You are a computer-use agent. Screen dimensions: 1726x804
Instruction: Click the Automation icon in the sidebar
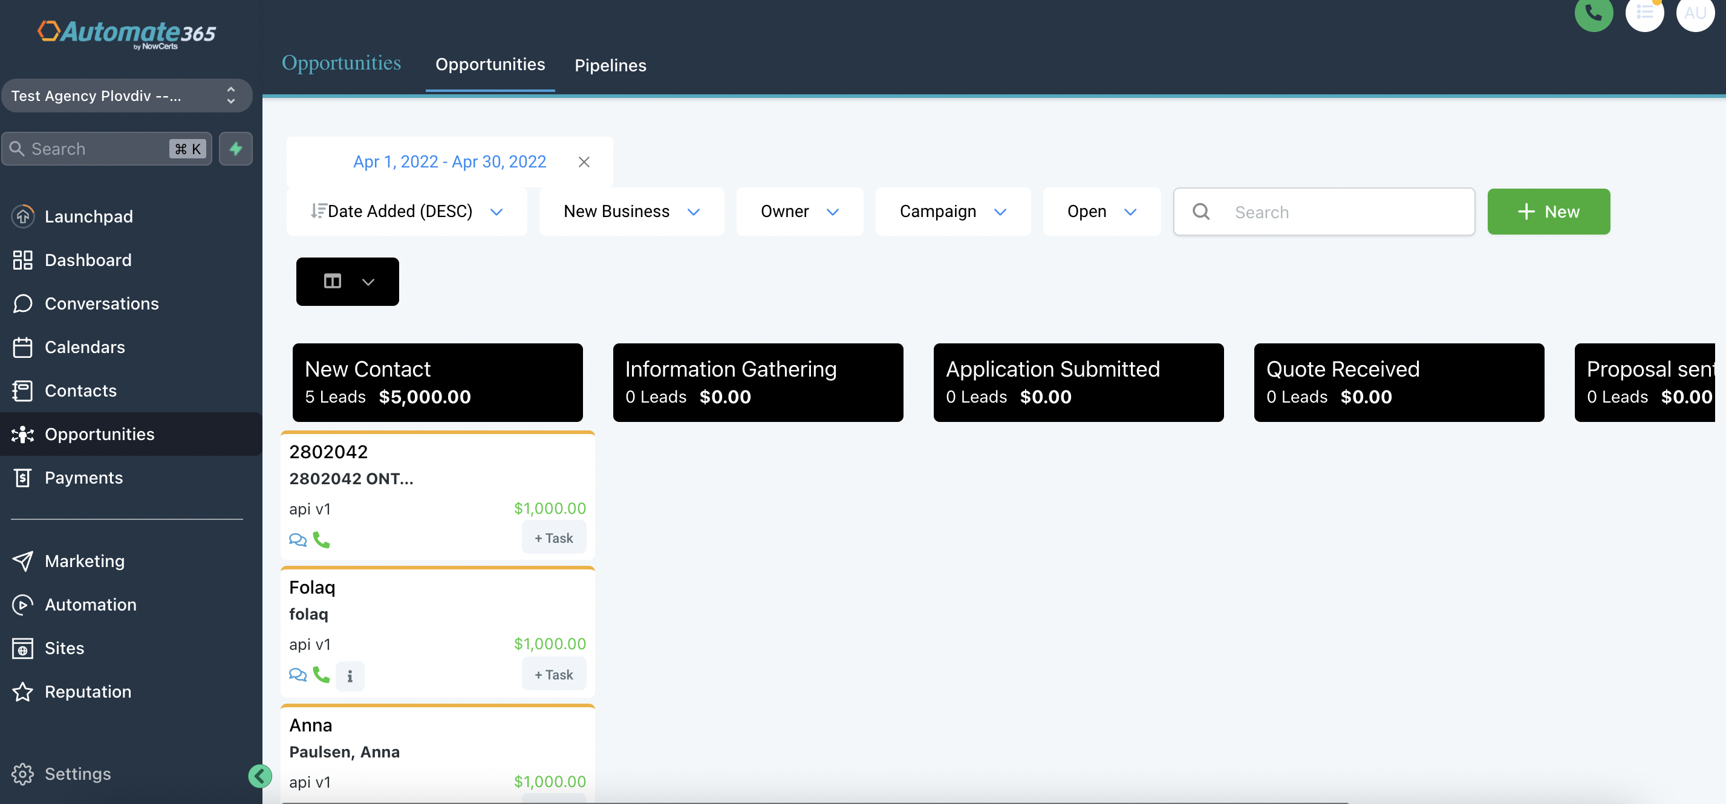(23, 605)
